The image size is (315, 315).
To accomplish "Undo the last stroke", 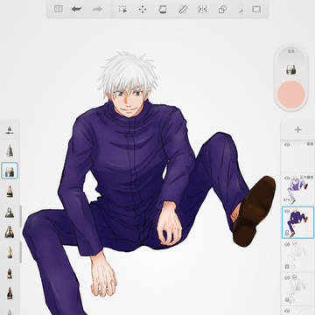I will [x=76, y=10].
